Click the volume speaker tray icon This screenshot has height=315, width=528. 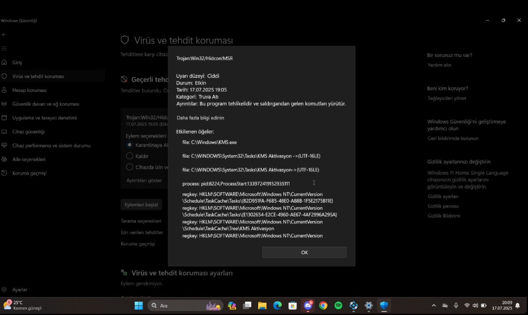475,305
